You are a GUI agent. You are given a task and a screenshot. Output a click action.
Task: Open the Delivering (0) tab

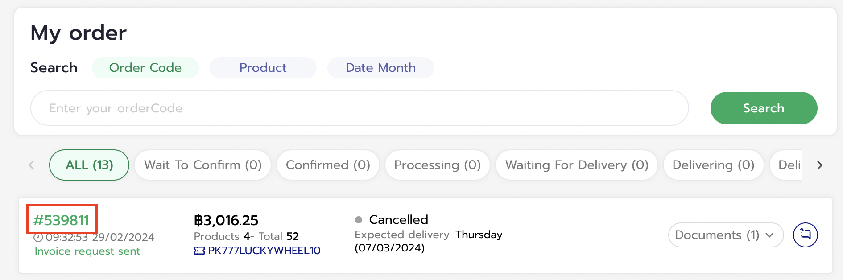(x=714, y=165)
